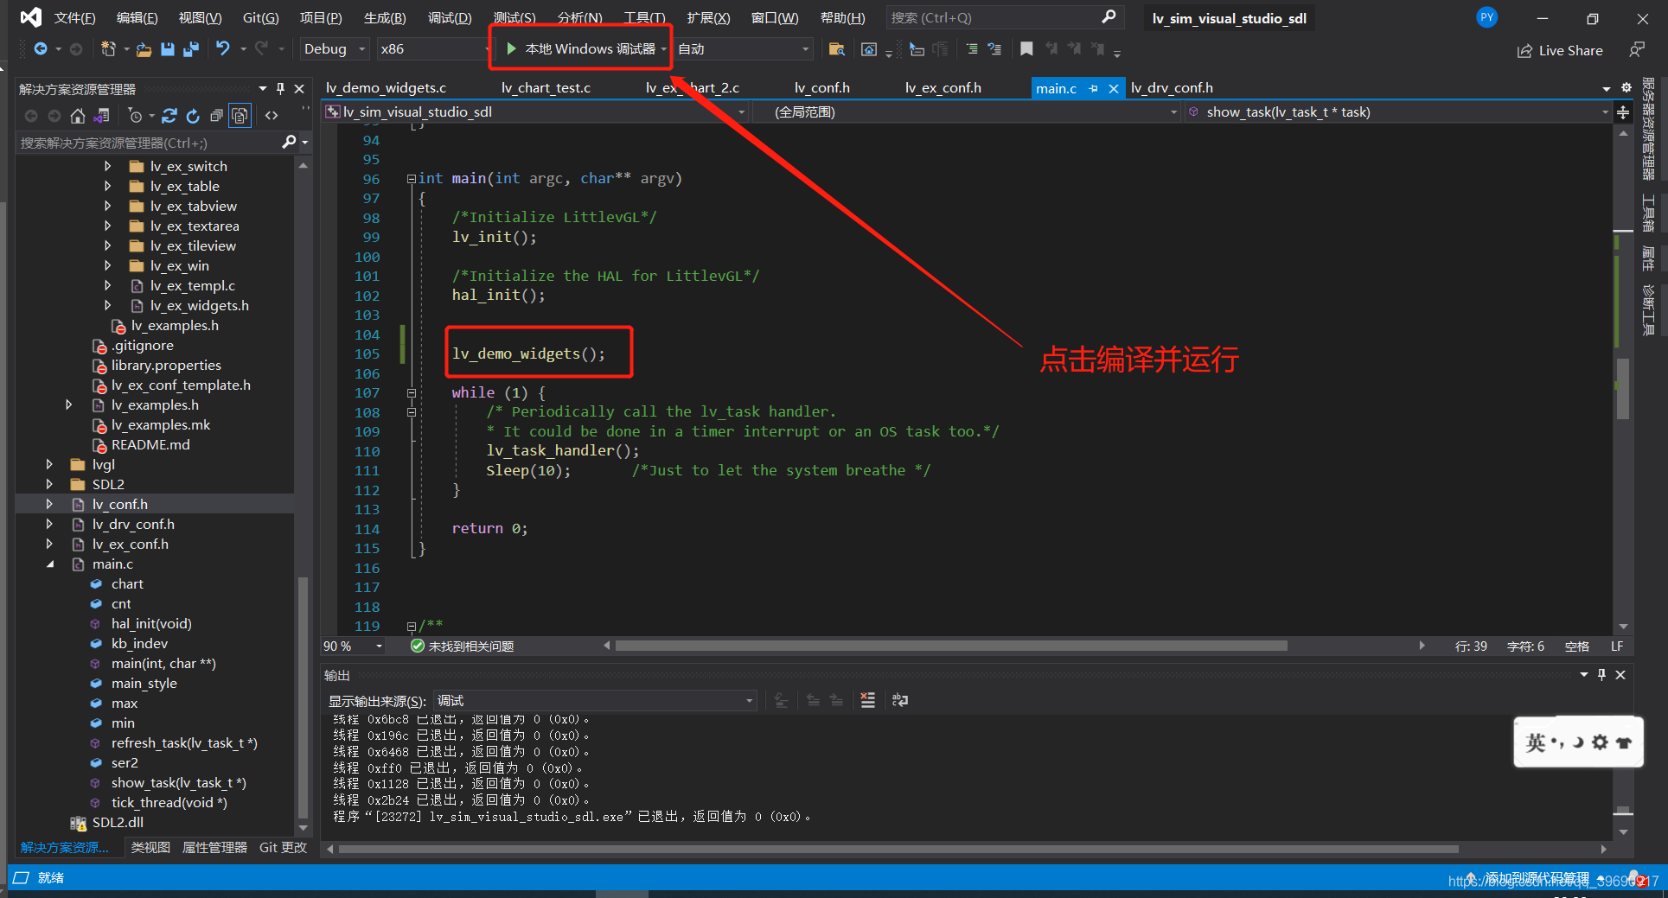Select README.md in Solution Explorer
Image resolution: width=1668 pixels, height=898 pixels.
150,444
